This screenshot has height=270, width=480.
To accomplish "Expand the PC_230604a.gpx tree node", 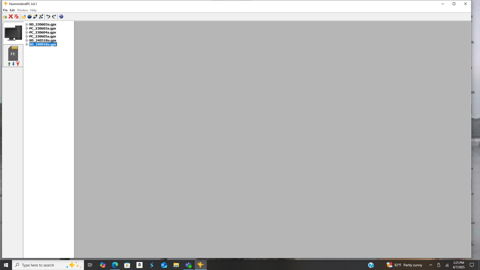I will [26, 32].
